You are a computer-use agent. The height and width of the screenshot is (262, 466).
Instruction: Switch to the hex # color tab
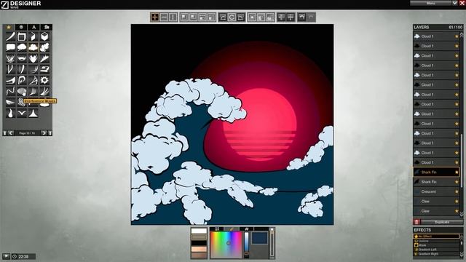click(x=247, y=229)
